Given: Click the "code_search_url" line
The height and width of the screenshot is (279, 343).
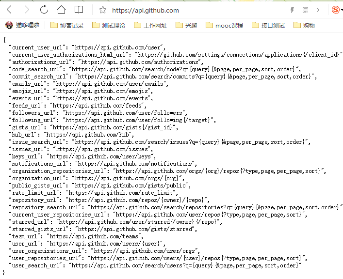Looking at the screenshot, I should tap(155, 69).
